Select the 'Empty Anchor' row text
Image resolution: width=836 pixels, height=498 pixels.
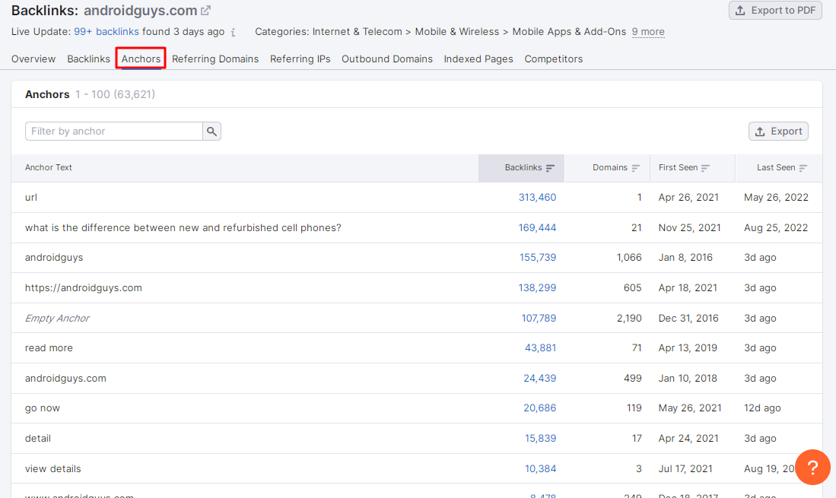click(x=57, y=319)
